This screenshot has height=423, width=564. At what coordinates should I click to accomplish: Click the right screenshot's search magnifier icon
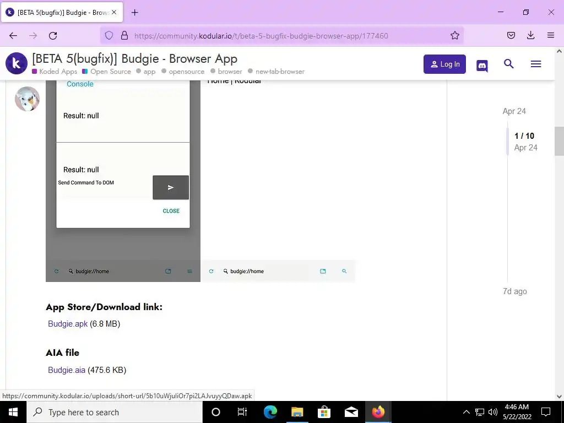[344, 271]
